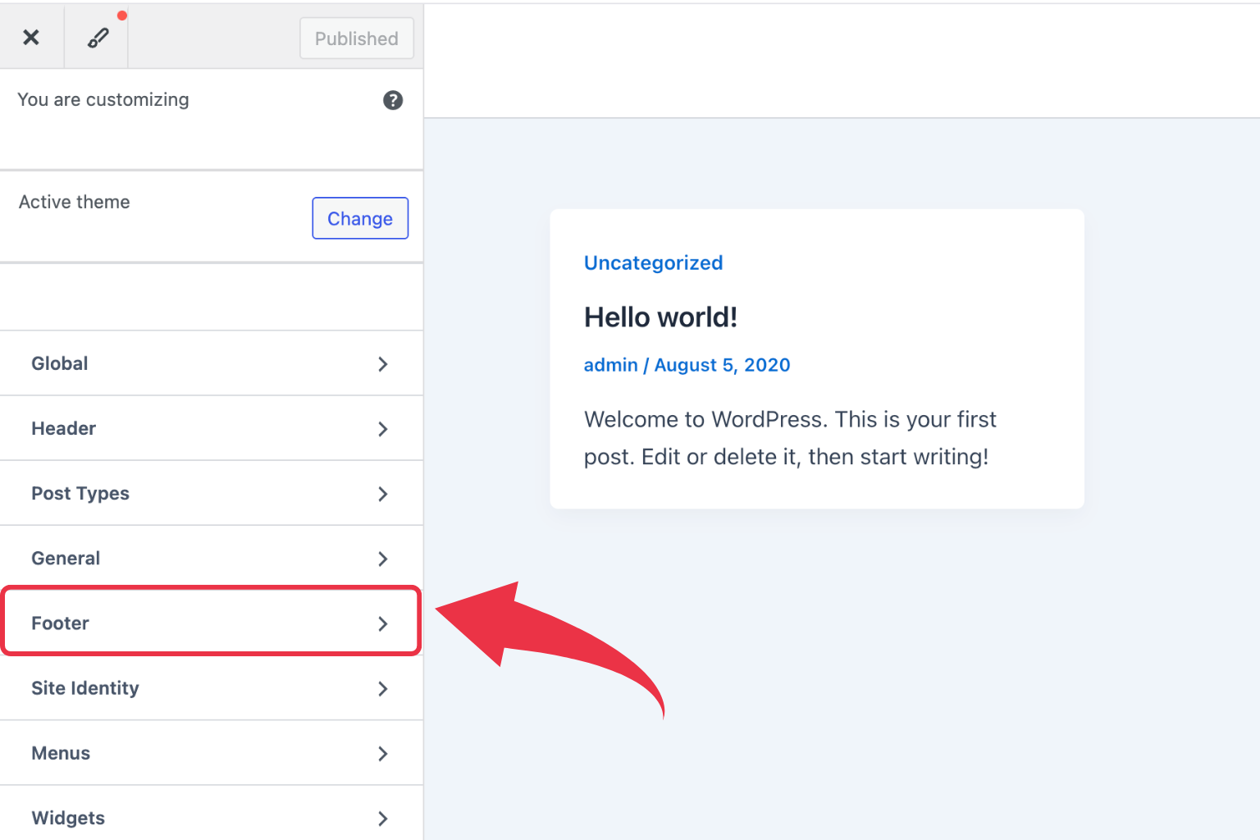Screen dimensions: 1260x840
Task: Open the admin author link
Action: 610,364
